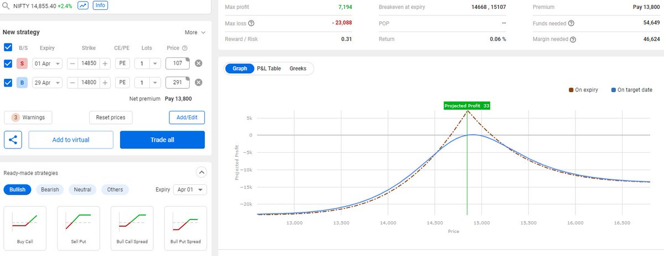Uncheck the 01 Apr 14850 PE leg

tap(8, 63)
